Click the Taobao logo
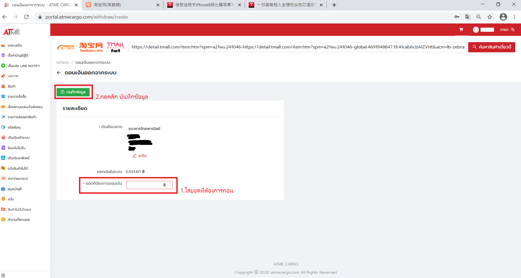 pos(91,47)
